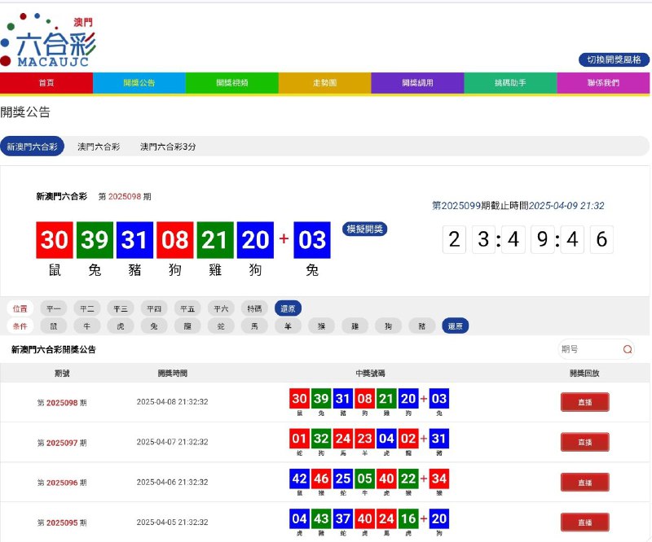The image size is (652, 542).
Task: Filter by position 平四
Action: pos(154,308)
